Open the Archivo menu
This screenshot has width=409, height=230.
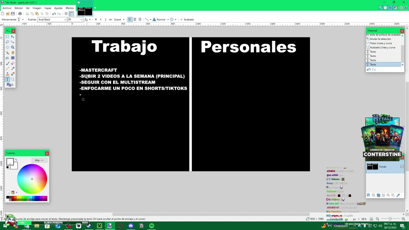pyautogui.click(x=7, y=8)
